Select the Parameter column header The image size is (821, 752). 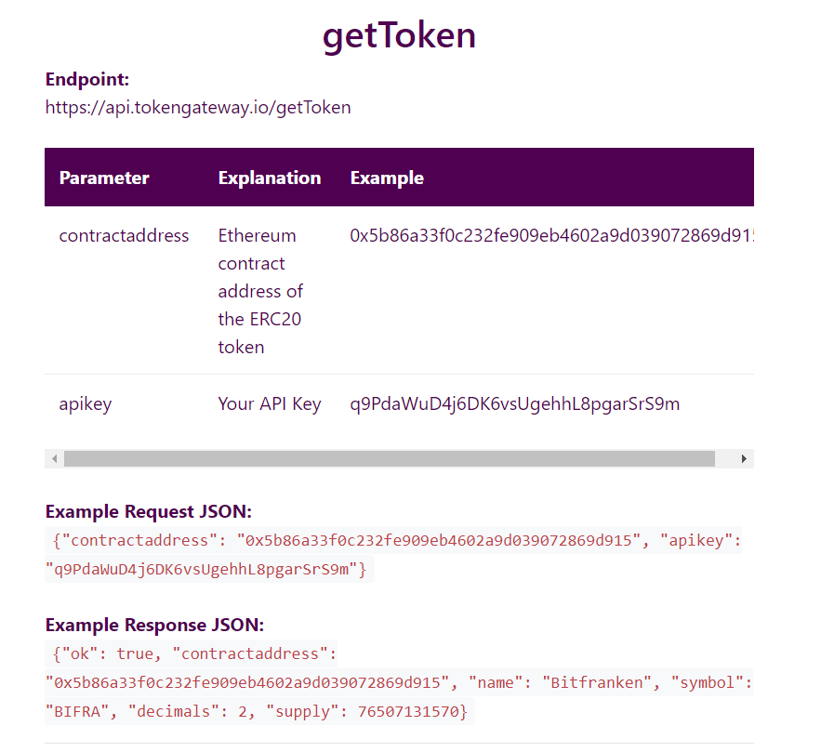click(104, 178)
